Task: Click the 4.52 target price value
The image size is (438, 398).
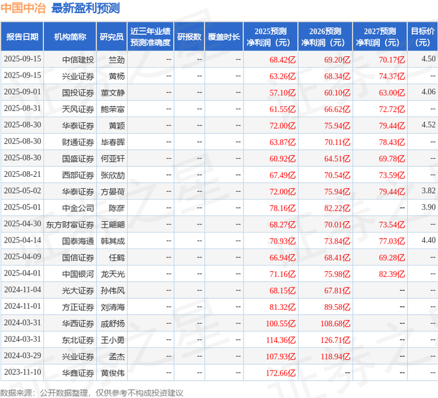Action: (x=429, y=125)
